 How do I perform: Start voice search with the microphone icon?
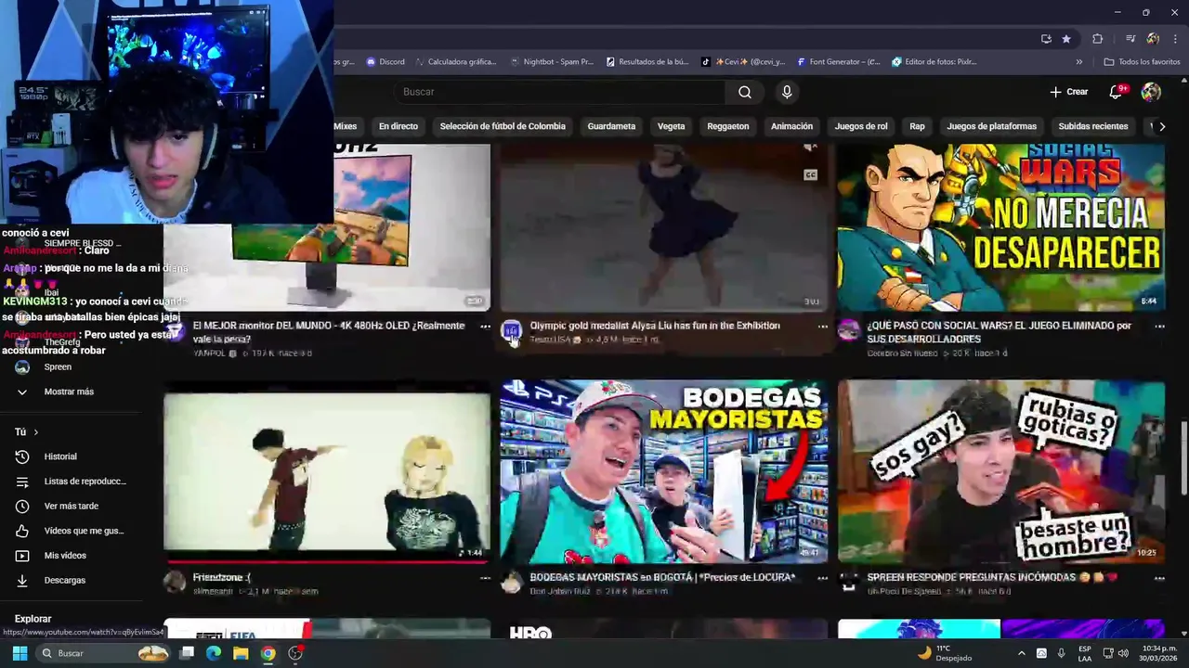[787, 92]
